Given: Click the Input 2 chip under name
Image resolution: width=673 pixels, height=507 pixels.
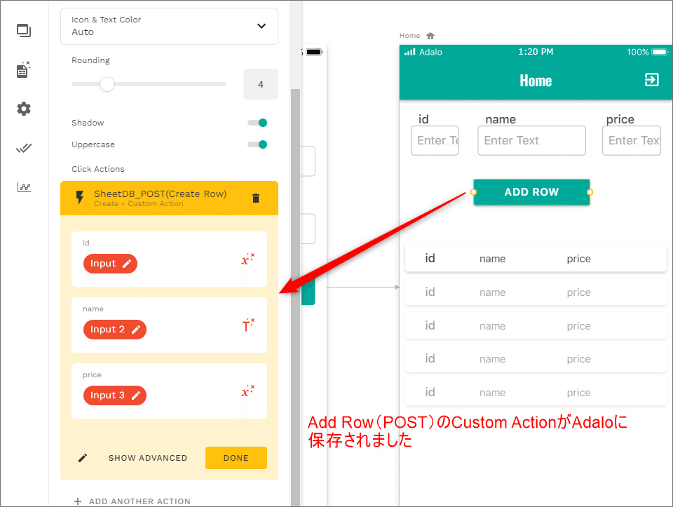Looking at the screenshot, I should coord(115,330).
